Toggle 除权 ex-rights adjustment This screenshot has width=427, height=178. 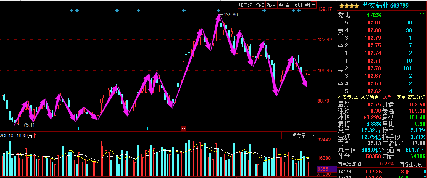click(271, 5)
